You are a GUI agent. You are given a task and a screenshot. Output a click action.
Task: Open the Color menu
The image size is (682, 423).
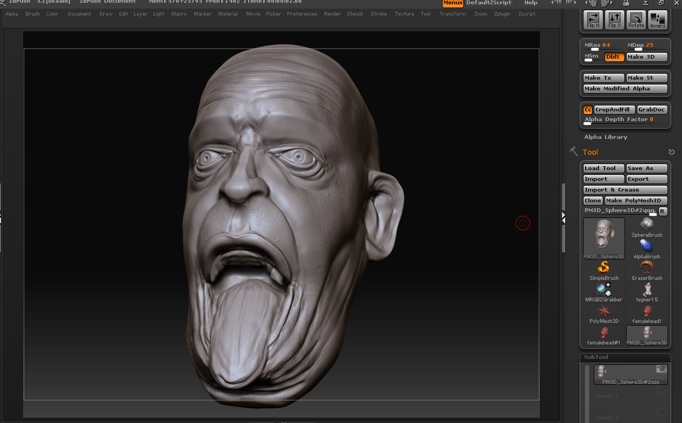[x=52, y=14]
